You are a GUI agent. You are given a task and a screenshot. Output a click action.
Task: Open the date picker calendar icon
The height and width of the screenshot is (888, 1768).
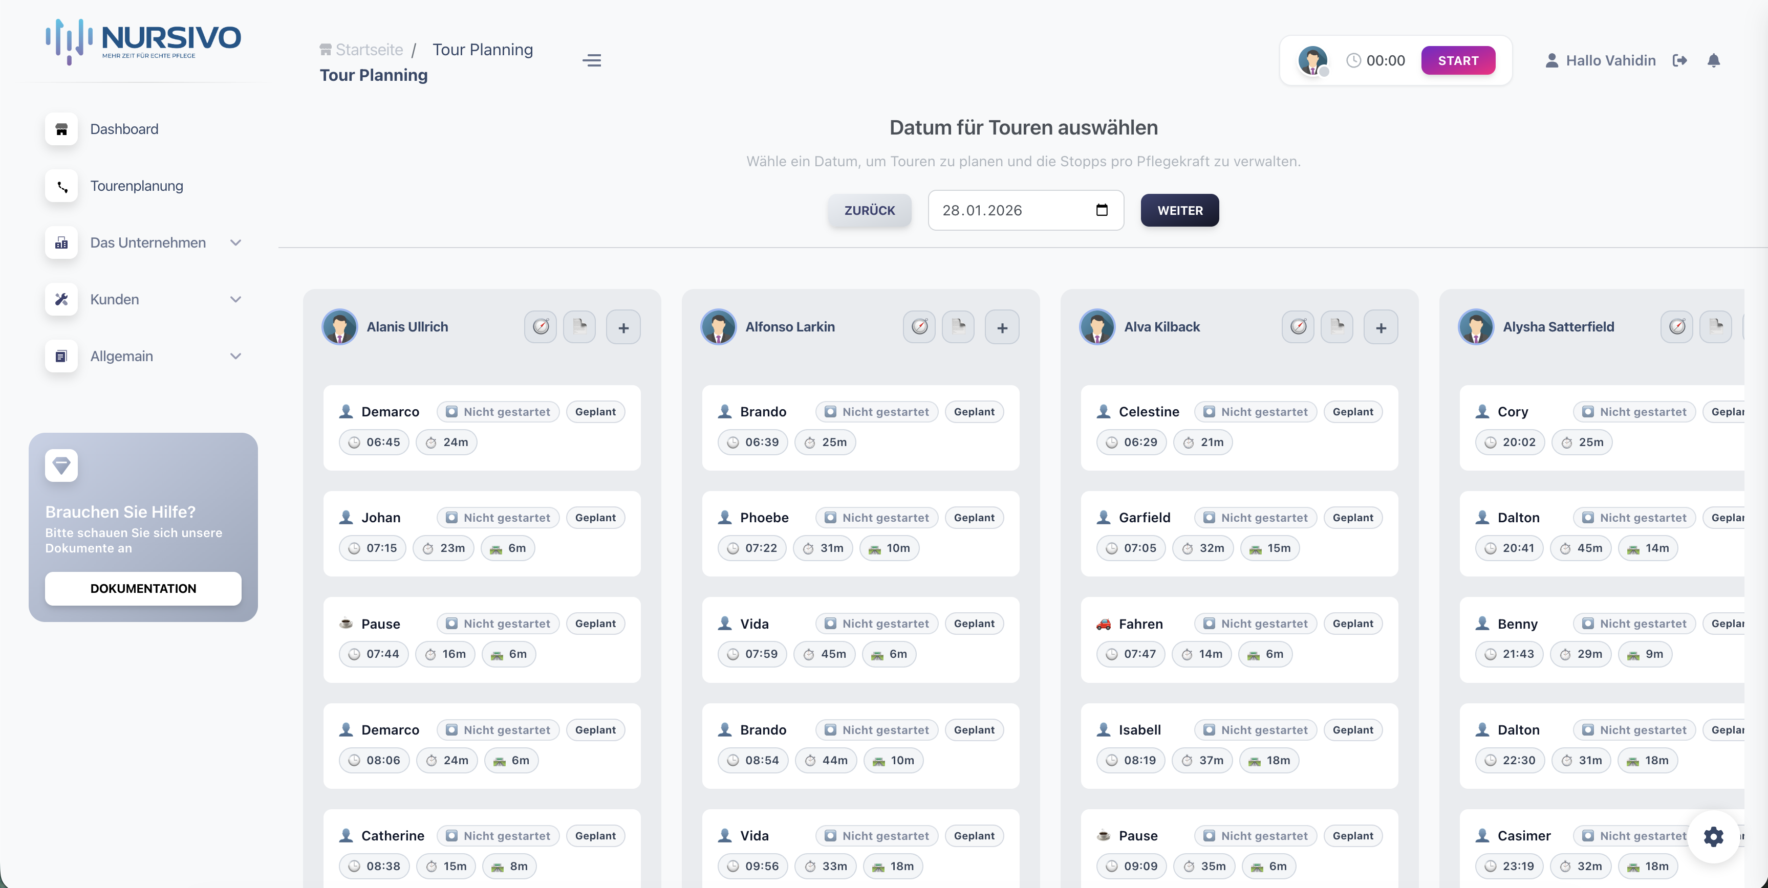(1102, 210)
